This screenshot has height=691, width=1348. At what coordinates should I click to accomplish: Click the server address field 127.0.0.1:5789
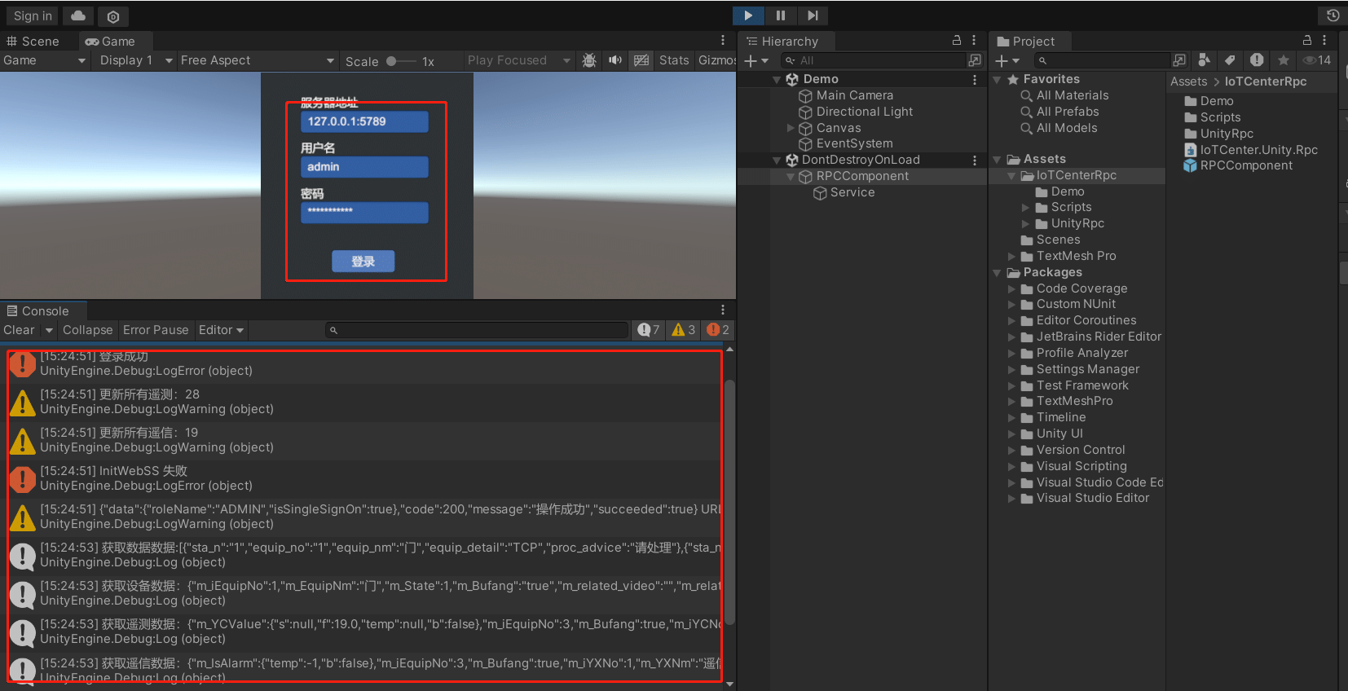(x=364, y=121)
